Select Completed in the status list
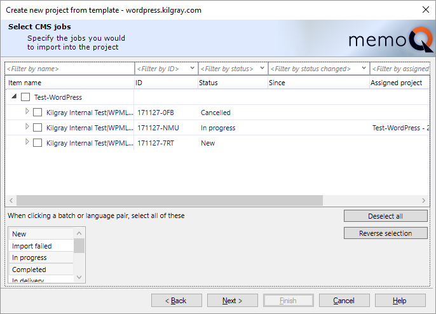 (x=41, y=270)
